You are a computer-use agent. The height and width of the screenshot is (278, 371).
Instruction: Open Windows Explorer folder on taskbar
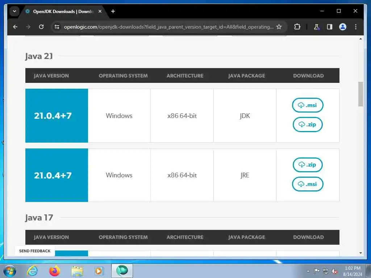tap(77, 271)
